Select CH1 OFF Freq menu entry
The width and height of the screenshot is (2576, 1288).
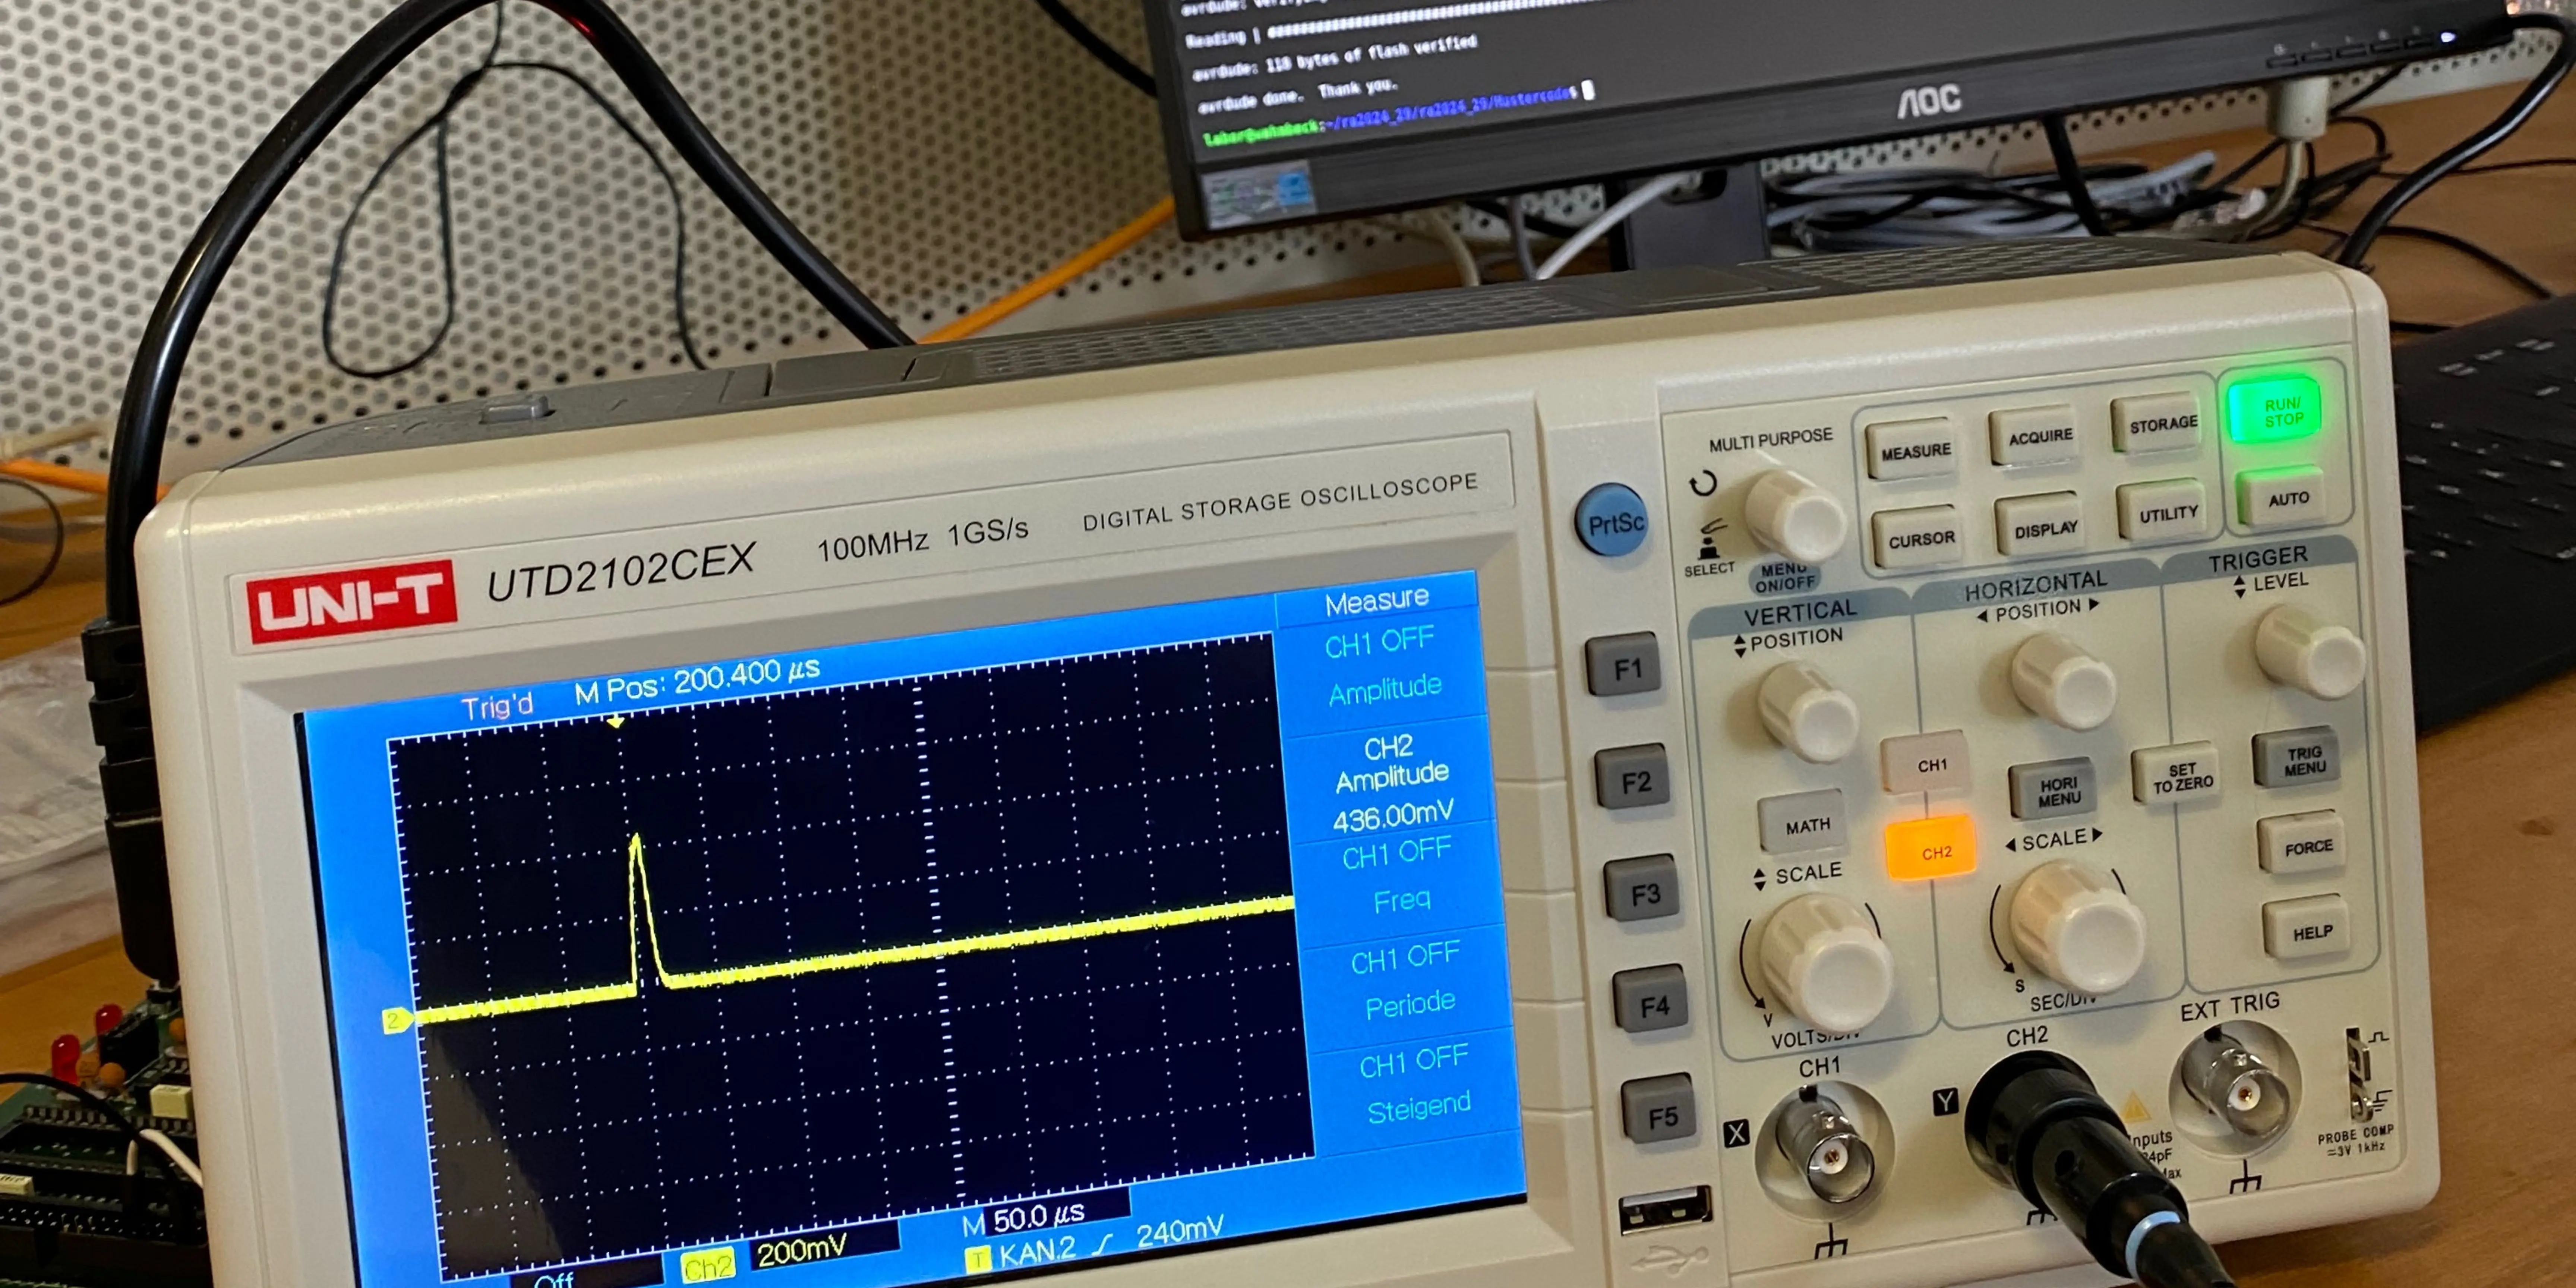pyautogui.click(x=1398, y=876)
